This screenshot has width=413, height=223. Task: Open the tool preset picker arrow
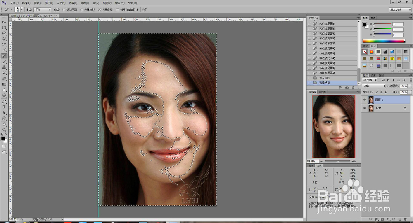11,10
